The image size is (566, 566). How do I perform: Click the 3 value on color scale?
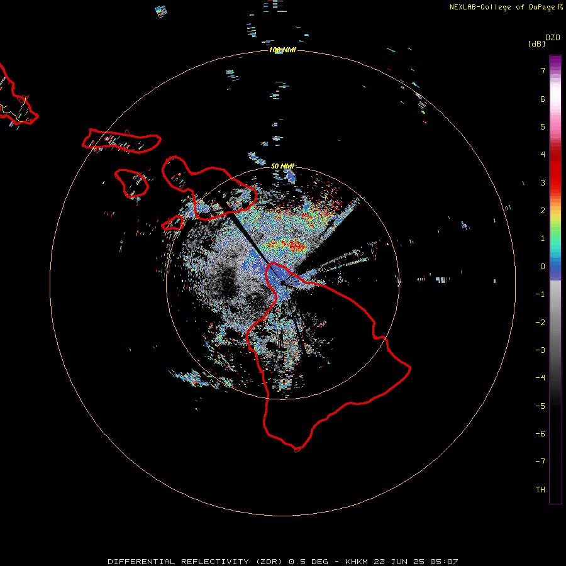[x=543, y=182]
